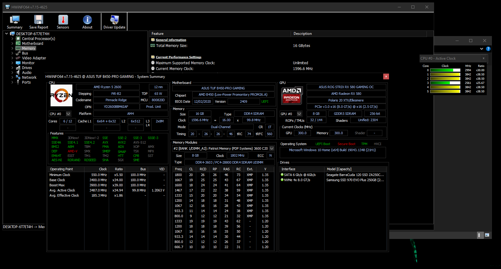Click the Ports tree icon
The width and height of the screenshot is (501, 269).
click(18, 82)
